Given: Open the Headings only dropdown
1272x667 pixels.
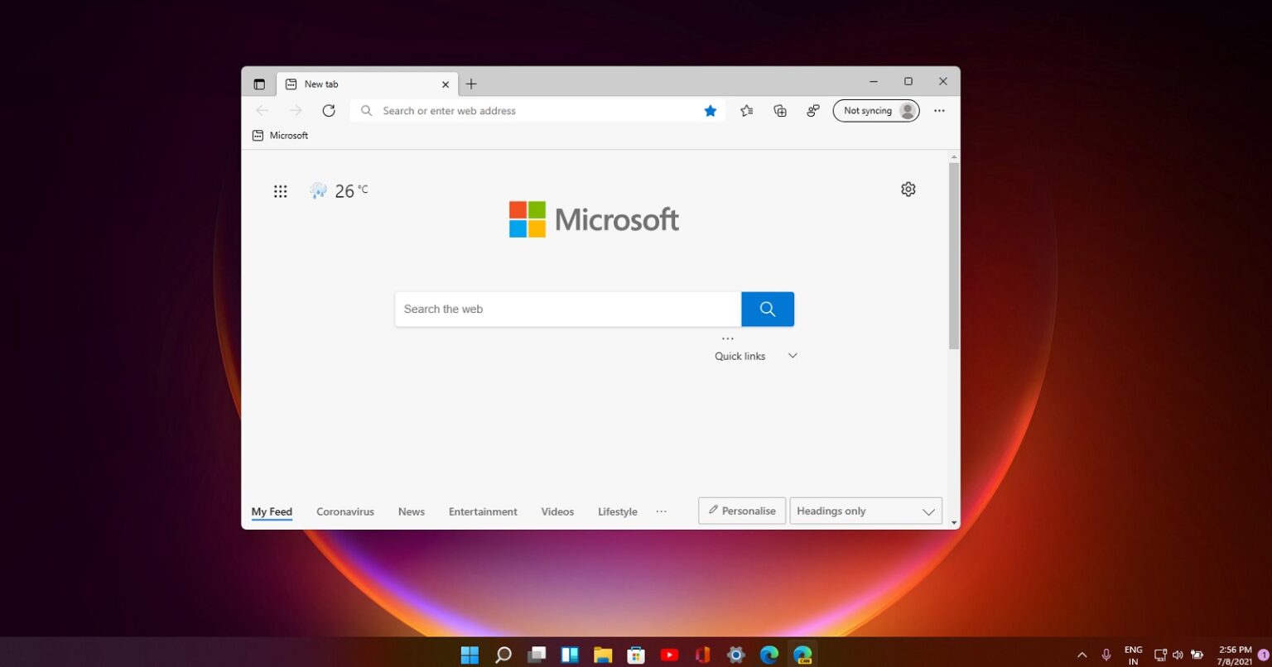Looking at the screenshot, I should point(865,511).
